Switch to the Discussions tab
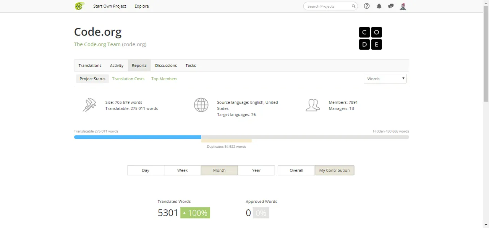489x228 pixels. (x=166, y=66)
